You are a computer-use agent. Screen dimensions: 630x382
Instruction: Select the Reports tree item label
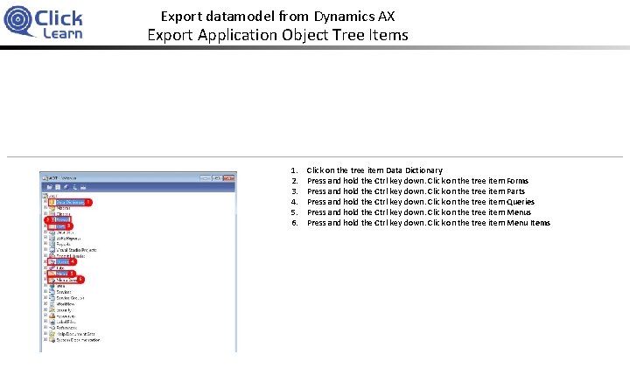[x=64, y=244]
